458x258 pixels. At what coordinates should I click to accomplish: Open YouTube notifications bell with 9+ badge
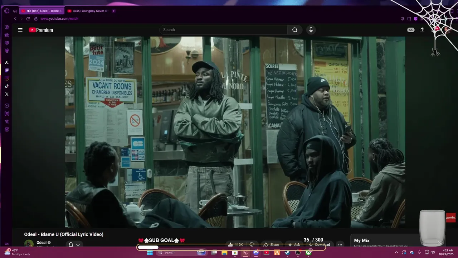pyautogui.click(x=435, y=30)
